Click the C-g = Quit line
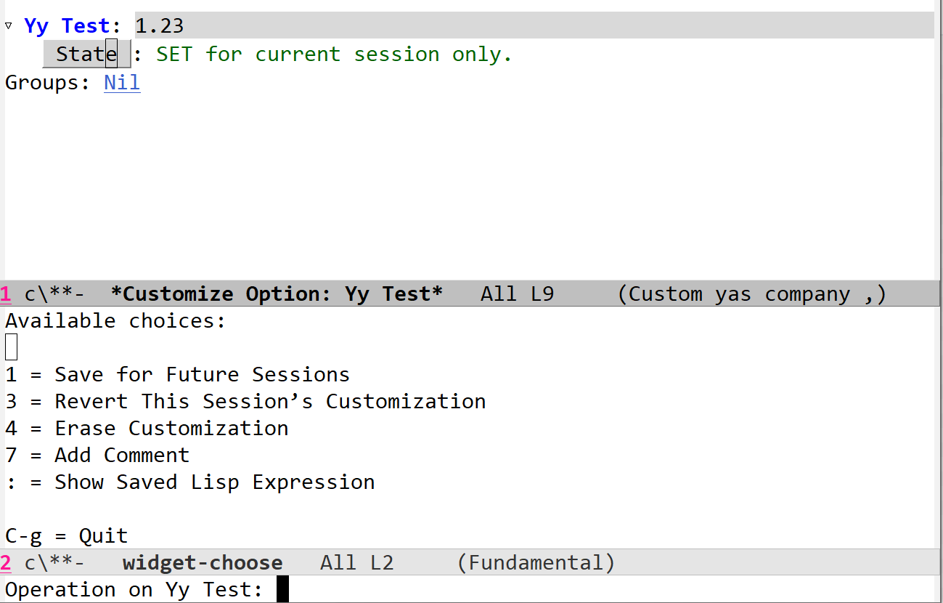This screenshot has width=943, height=603. tap(67, 536)
